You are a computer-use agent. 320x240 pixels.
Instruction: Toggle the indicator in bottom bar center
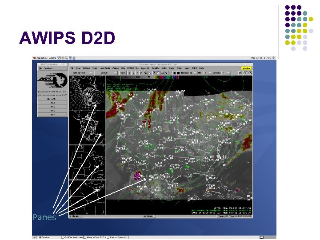(x=149, y=216)
